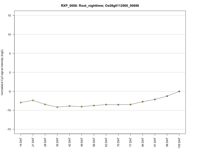This screenshot has height=150, width=200.
Task: Click the y-axis tick label -5
Action: click(x=9, y=91)
